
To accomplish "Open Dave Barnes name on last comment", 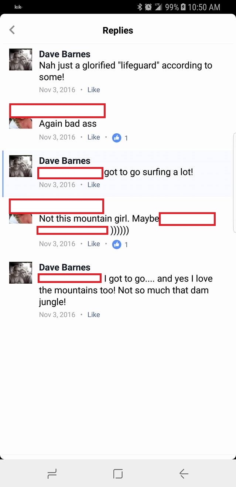I will 65,267.
